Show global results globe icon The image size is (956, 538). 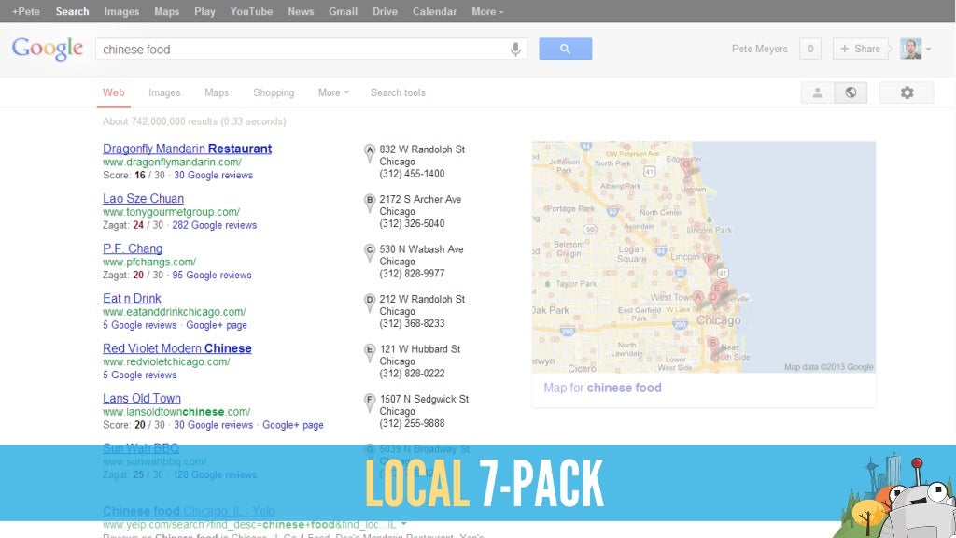click(x=851, y=92)
